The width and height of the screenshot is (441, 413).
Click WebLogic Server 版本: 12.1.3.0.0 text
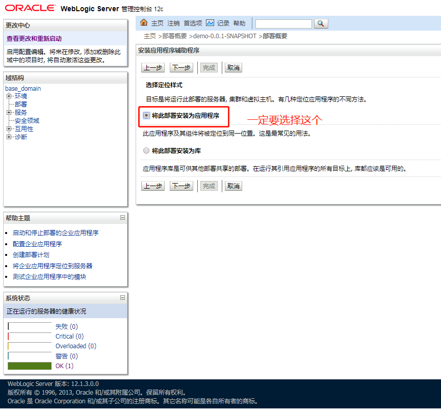53,384
